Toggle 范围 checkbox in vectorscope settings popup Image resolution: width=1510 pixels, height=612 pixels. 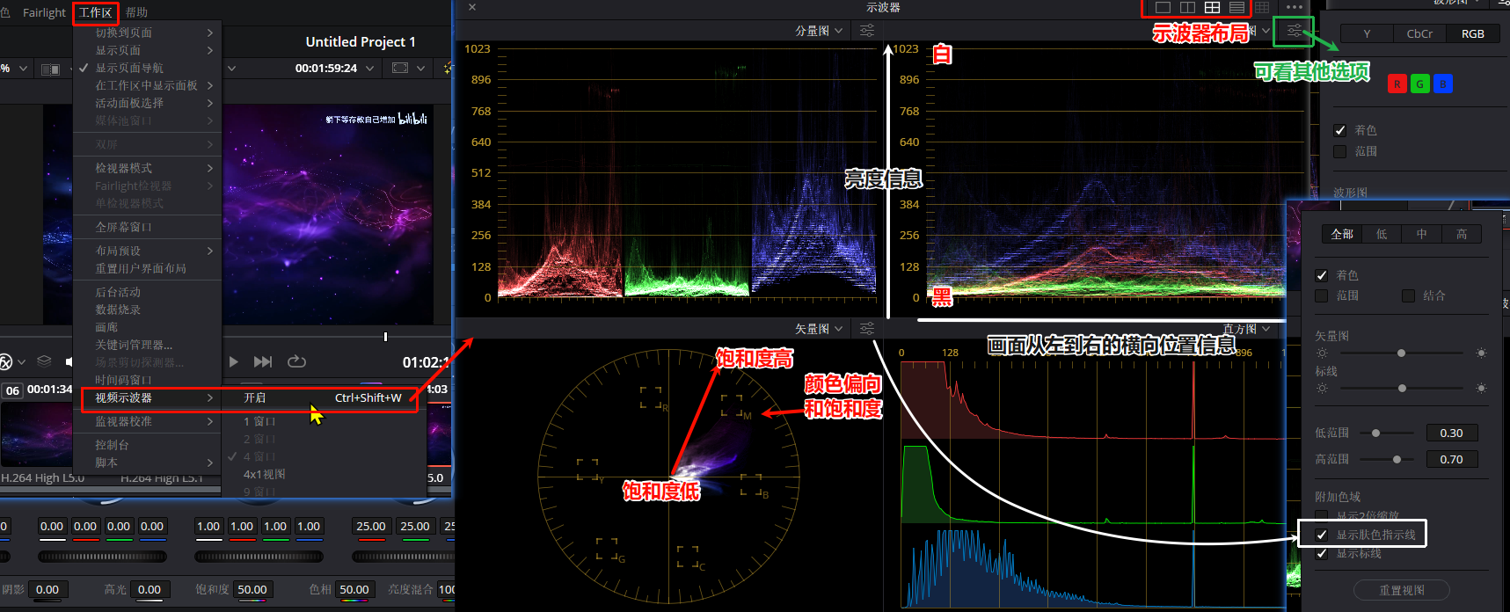click(x=1322, y=295)
